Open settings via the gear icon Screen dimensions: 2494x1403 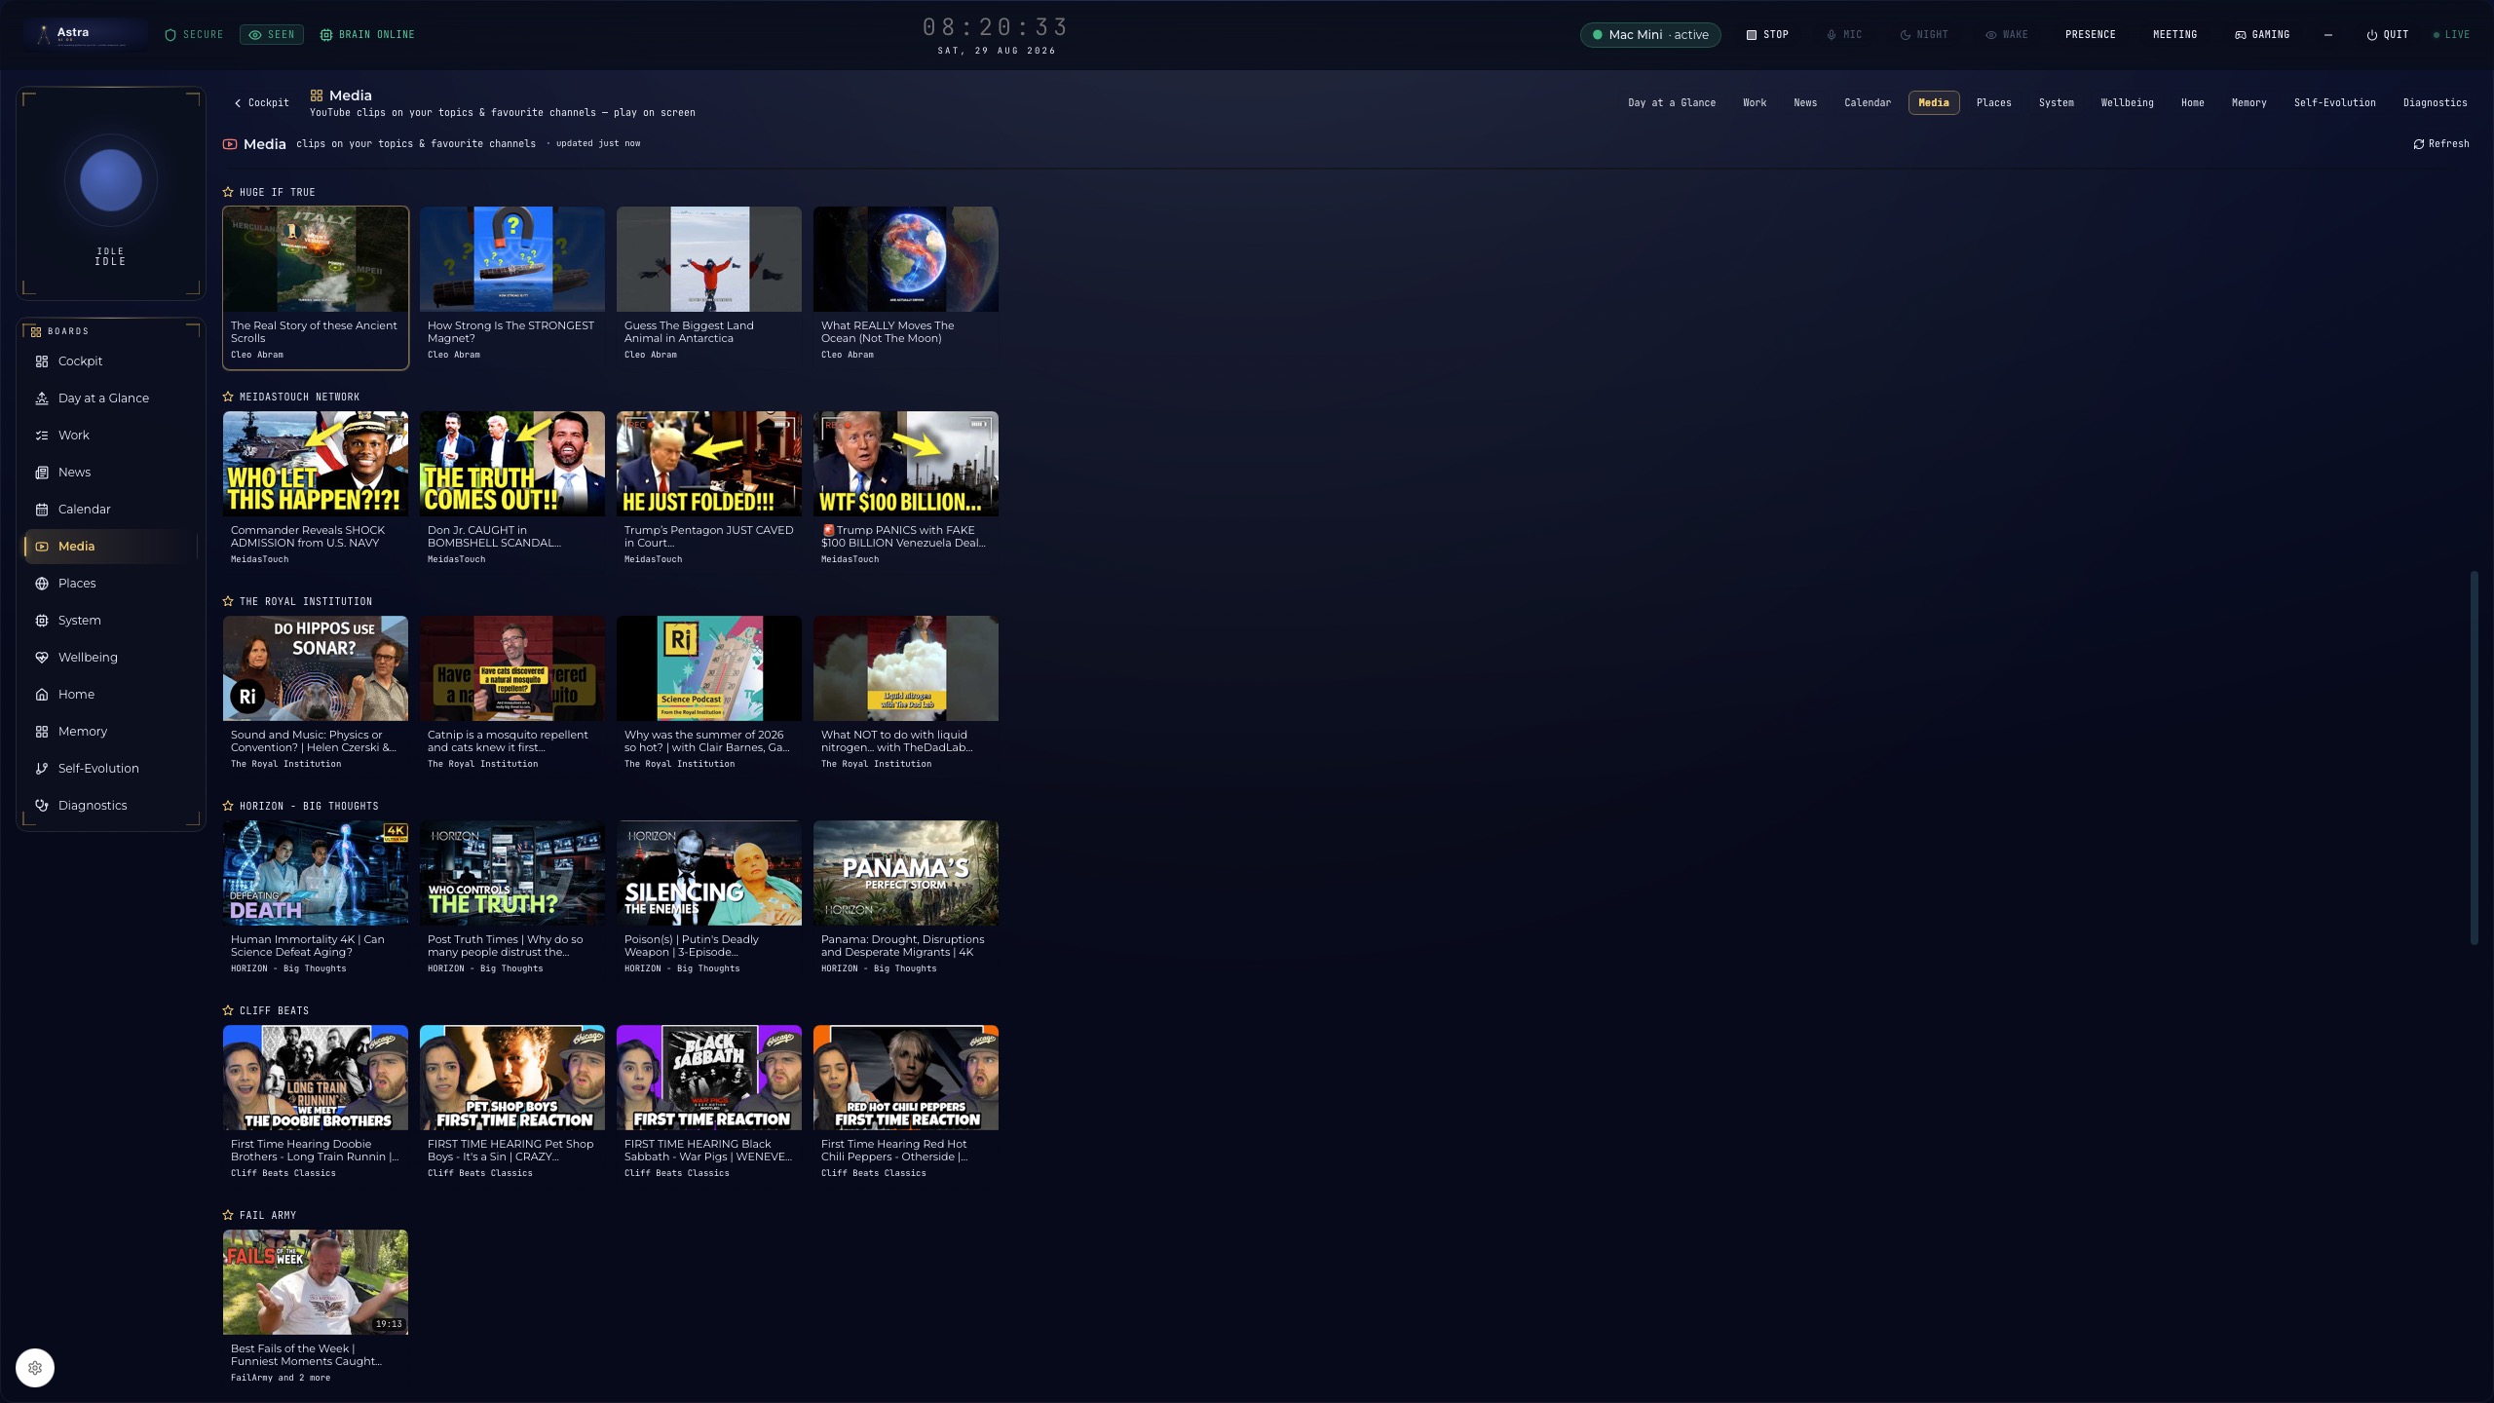[x=35, y=1368]
